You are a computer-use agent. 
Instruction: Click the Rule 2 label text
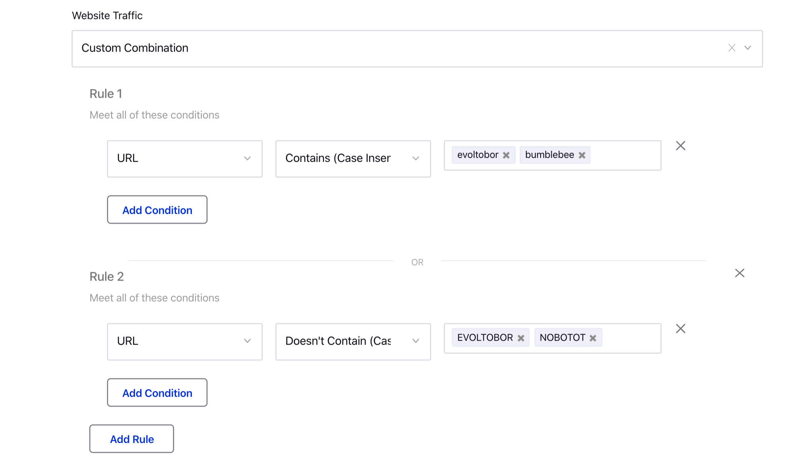107,276
